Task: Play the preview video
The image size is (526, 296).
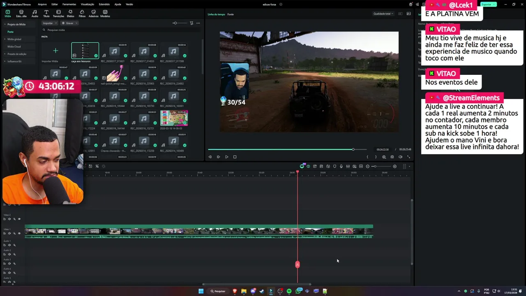Action: coord(226,157)
